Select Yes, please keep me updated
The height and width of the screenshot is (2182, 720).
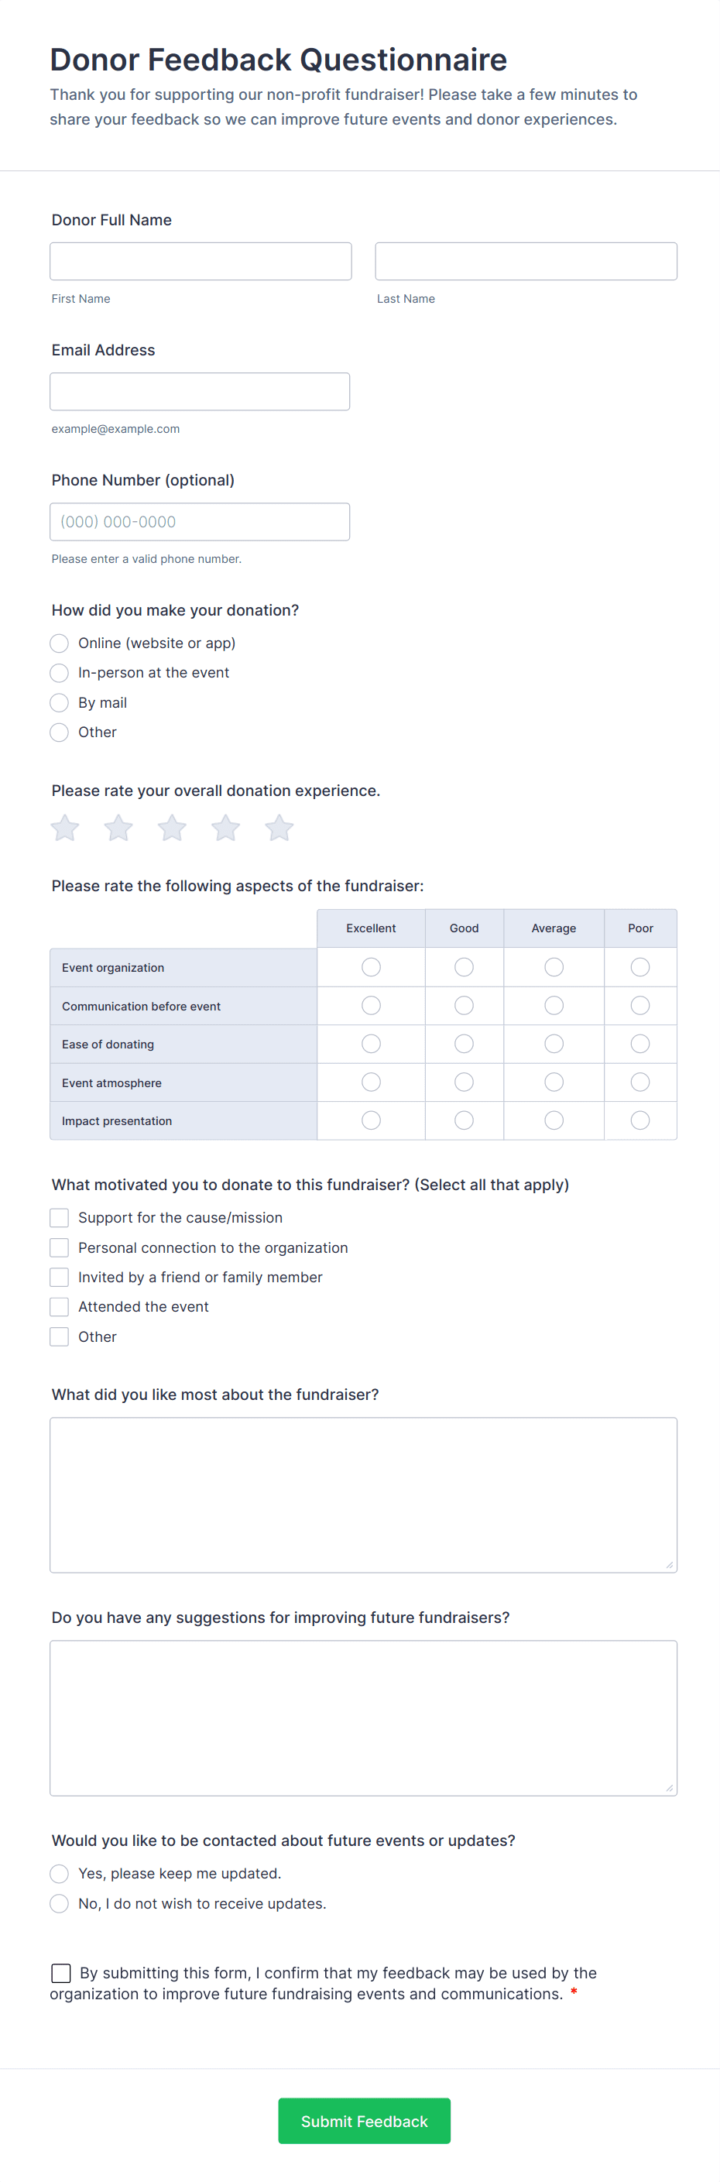[x=60, y=1873]
